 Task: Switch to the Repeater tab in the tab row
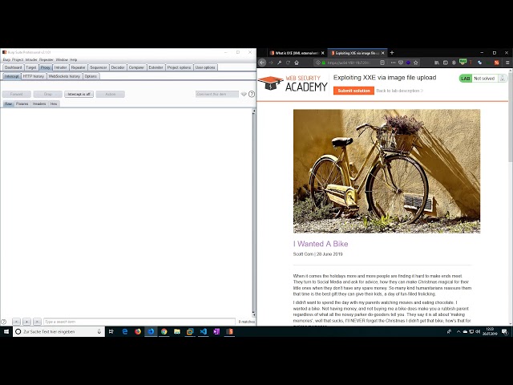(x=79, y=67)
